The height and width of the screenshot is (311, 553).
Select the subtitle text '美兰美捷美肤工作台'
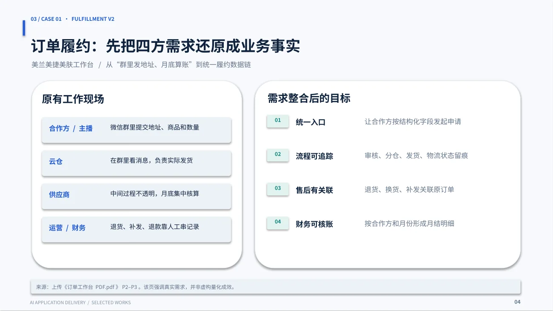[63, 65]
